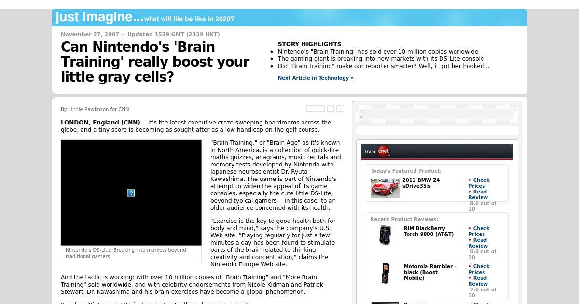Click the STORY HIGHLIGHTS heading
The height and width of the screenshot is (304, 579).
tap(309, 44)
